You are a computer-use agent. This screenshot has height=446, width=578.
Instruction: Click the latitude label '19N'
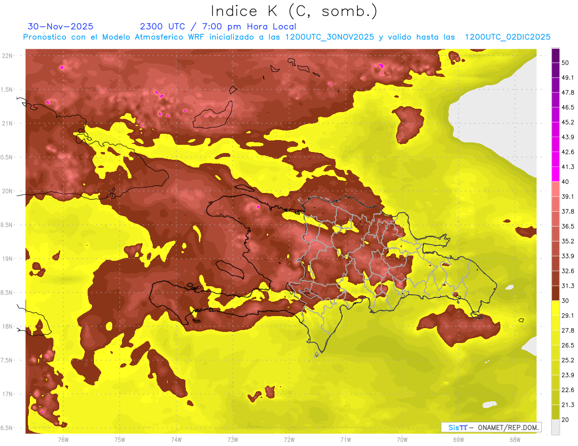coord(8,259)
